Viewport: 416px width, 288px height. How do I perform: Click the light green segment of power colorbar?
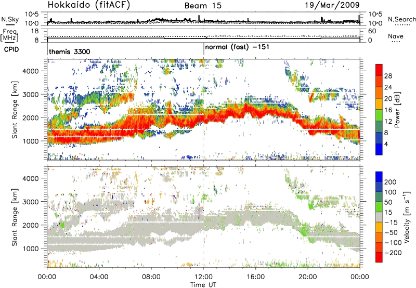pos(379,115)
